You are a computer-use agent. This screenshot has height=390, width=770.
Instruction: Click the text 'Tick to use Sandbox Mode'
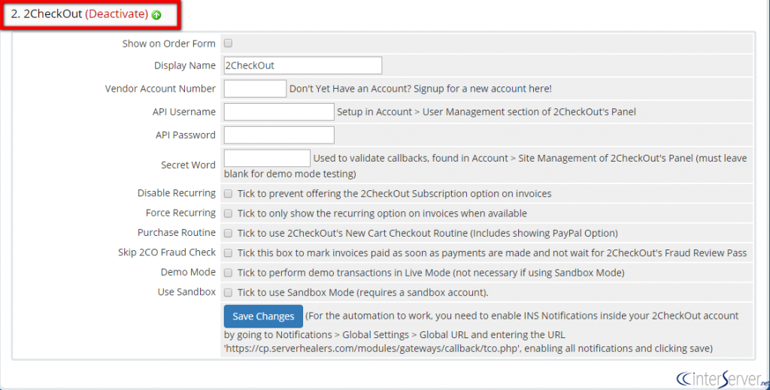pyautogui.click(x=363, y=293)
